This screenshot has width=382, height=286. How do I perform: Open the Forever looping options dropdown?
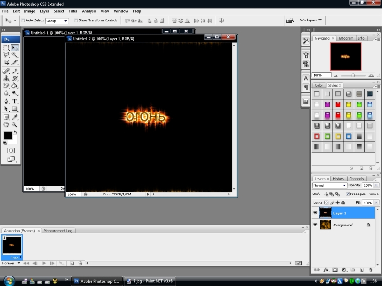click(x=11, y=263)
